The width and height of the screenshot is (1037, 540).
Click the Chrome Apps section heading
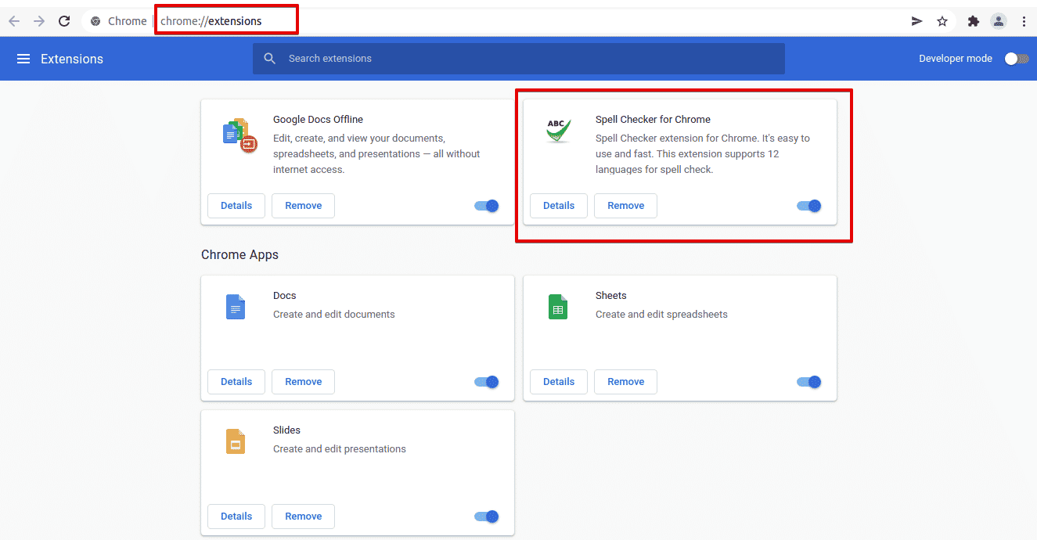239,254
